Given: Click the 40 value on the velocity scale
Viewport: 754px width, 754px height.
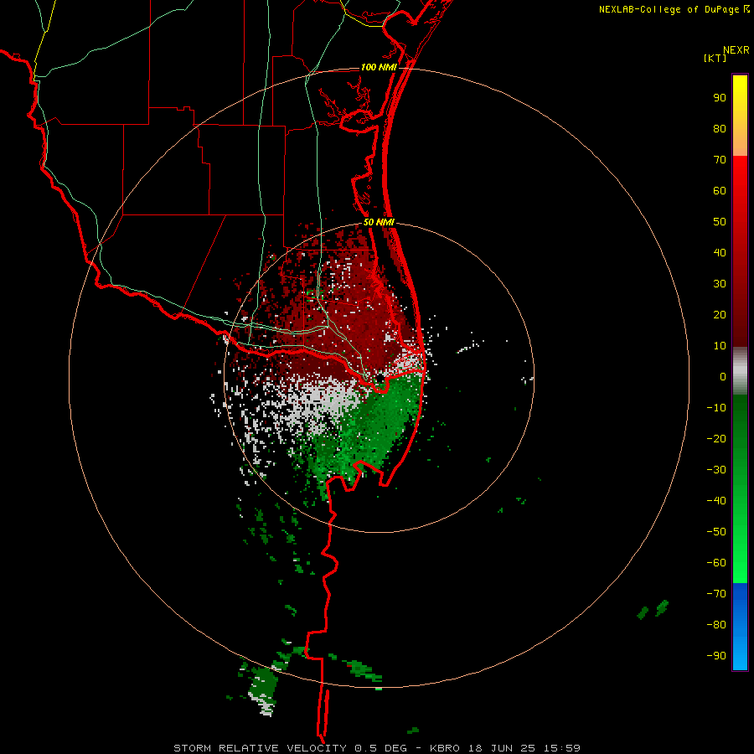Looking at the screenshot, I should (x=720, y=252).
